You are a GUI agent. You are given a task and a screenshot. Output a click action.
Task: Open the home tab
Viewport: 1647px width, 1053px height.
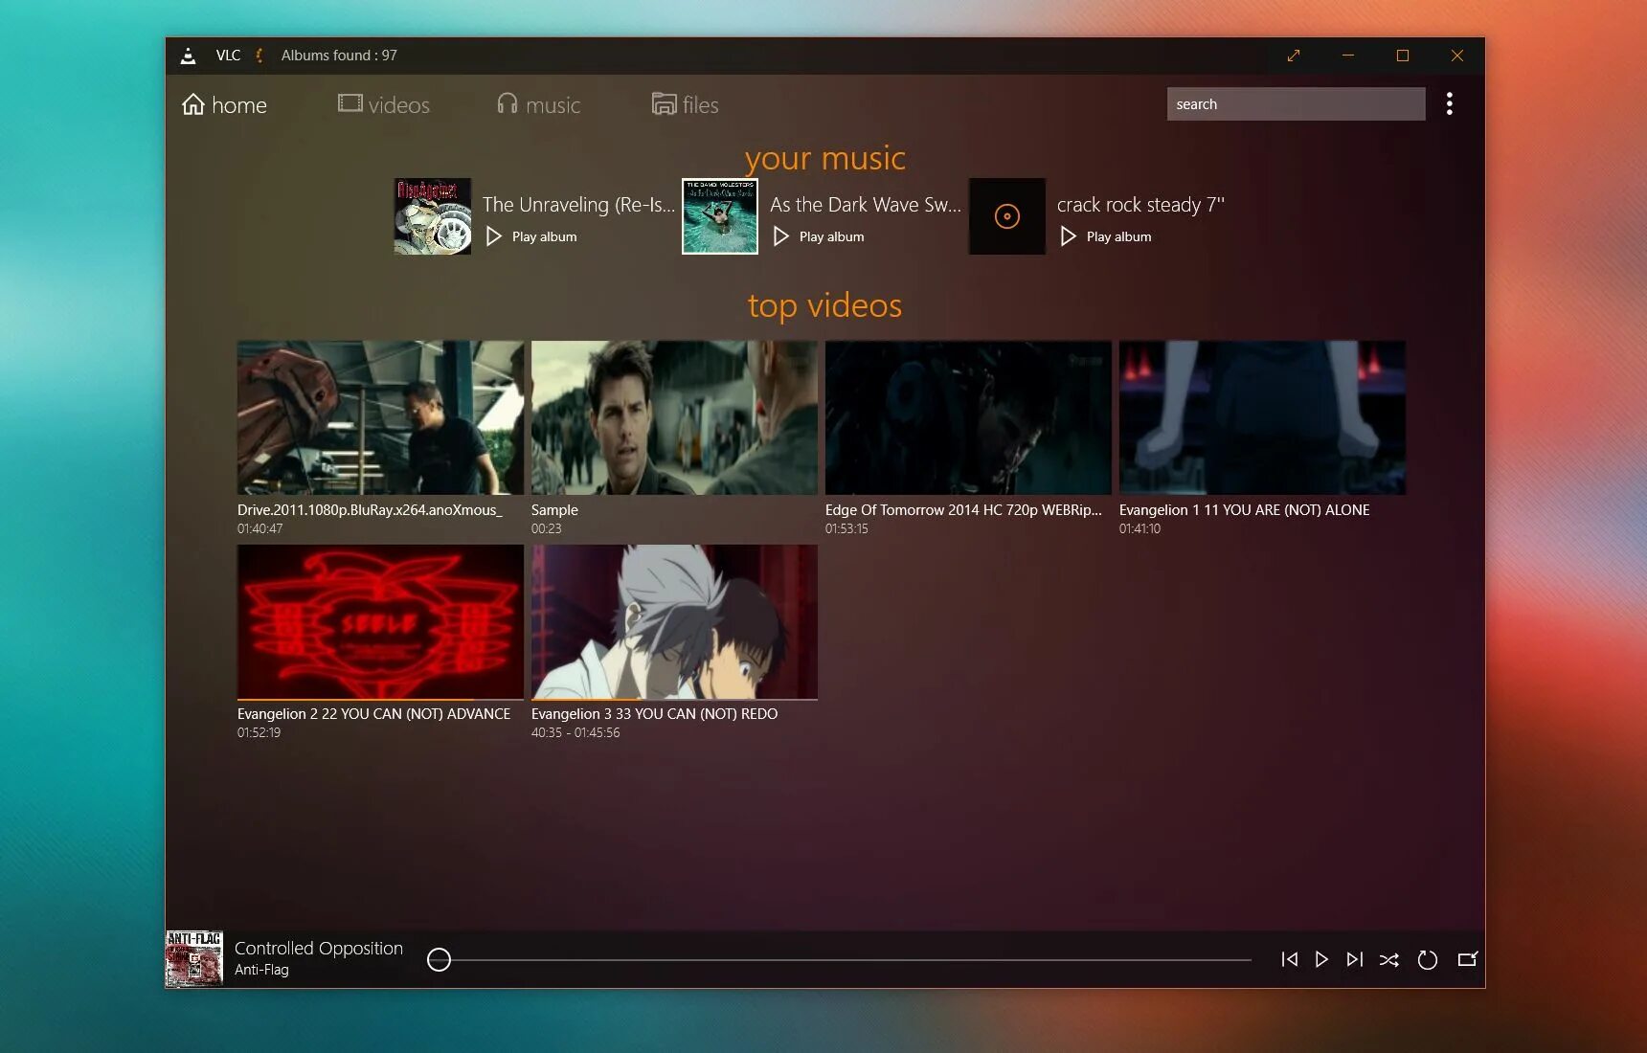[224, 104]
